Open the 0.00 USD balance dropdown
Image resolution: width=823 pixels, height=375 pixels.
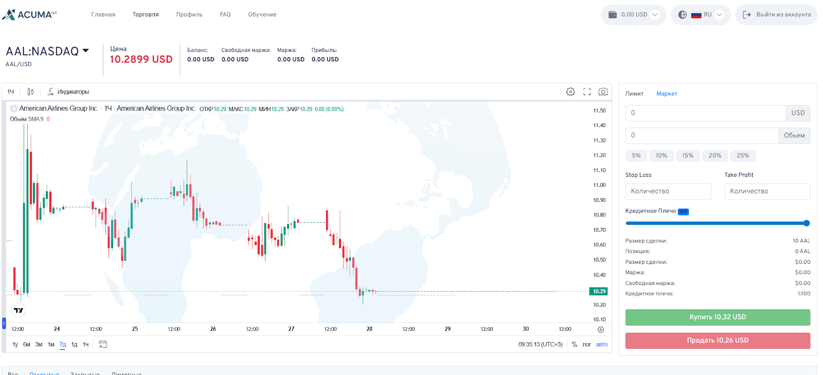tap(634, 14)
